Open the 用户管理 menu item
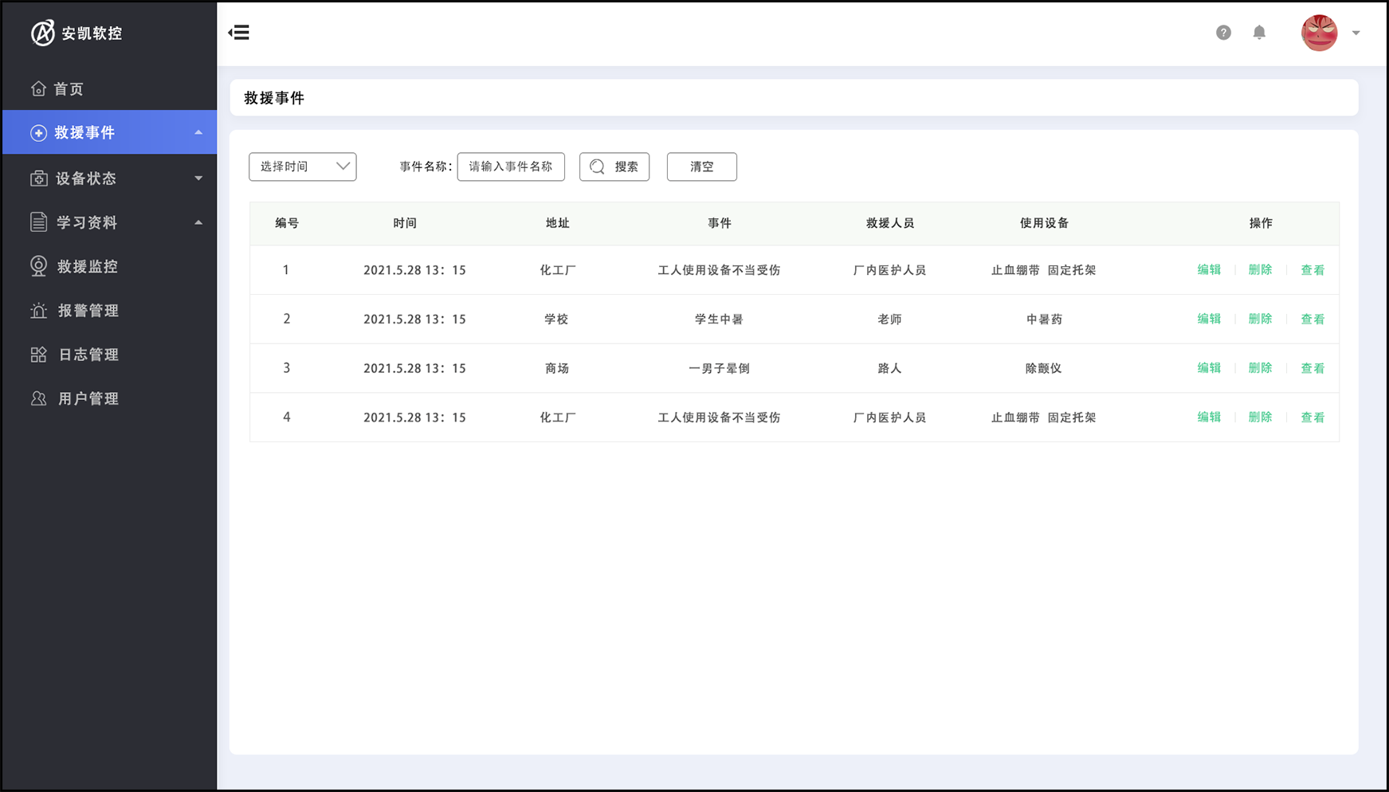This screenshot has width=1389, height=792. [x=88, y=398]
